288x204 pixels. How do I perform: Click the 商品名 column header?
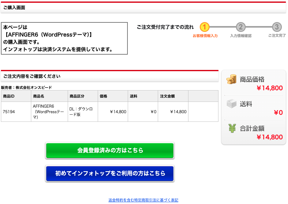click(x=39, y=96)
